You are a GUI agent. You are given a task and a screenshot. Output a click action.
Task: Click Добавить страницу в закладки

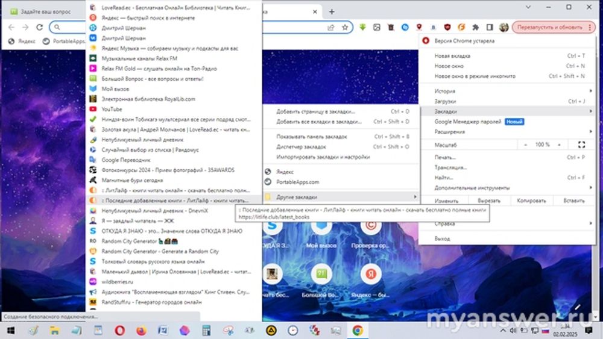pos(341,111)
